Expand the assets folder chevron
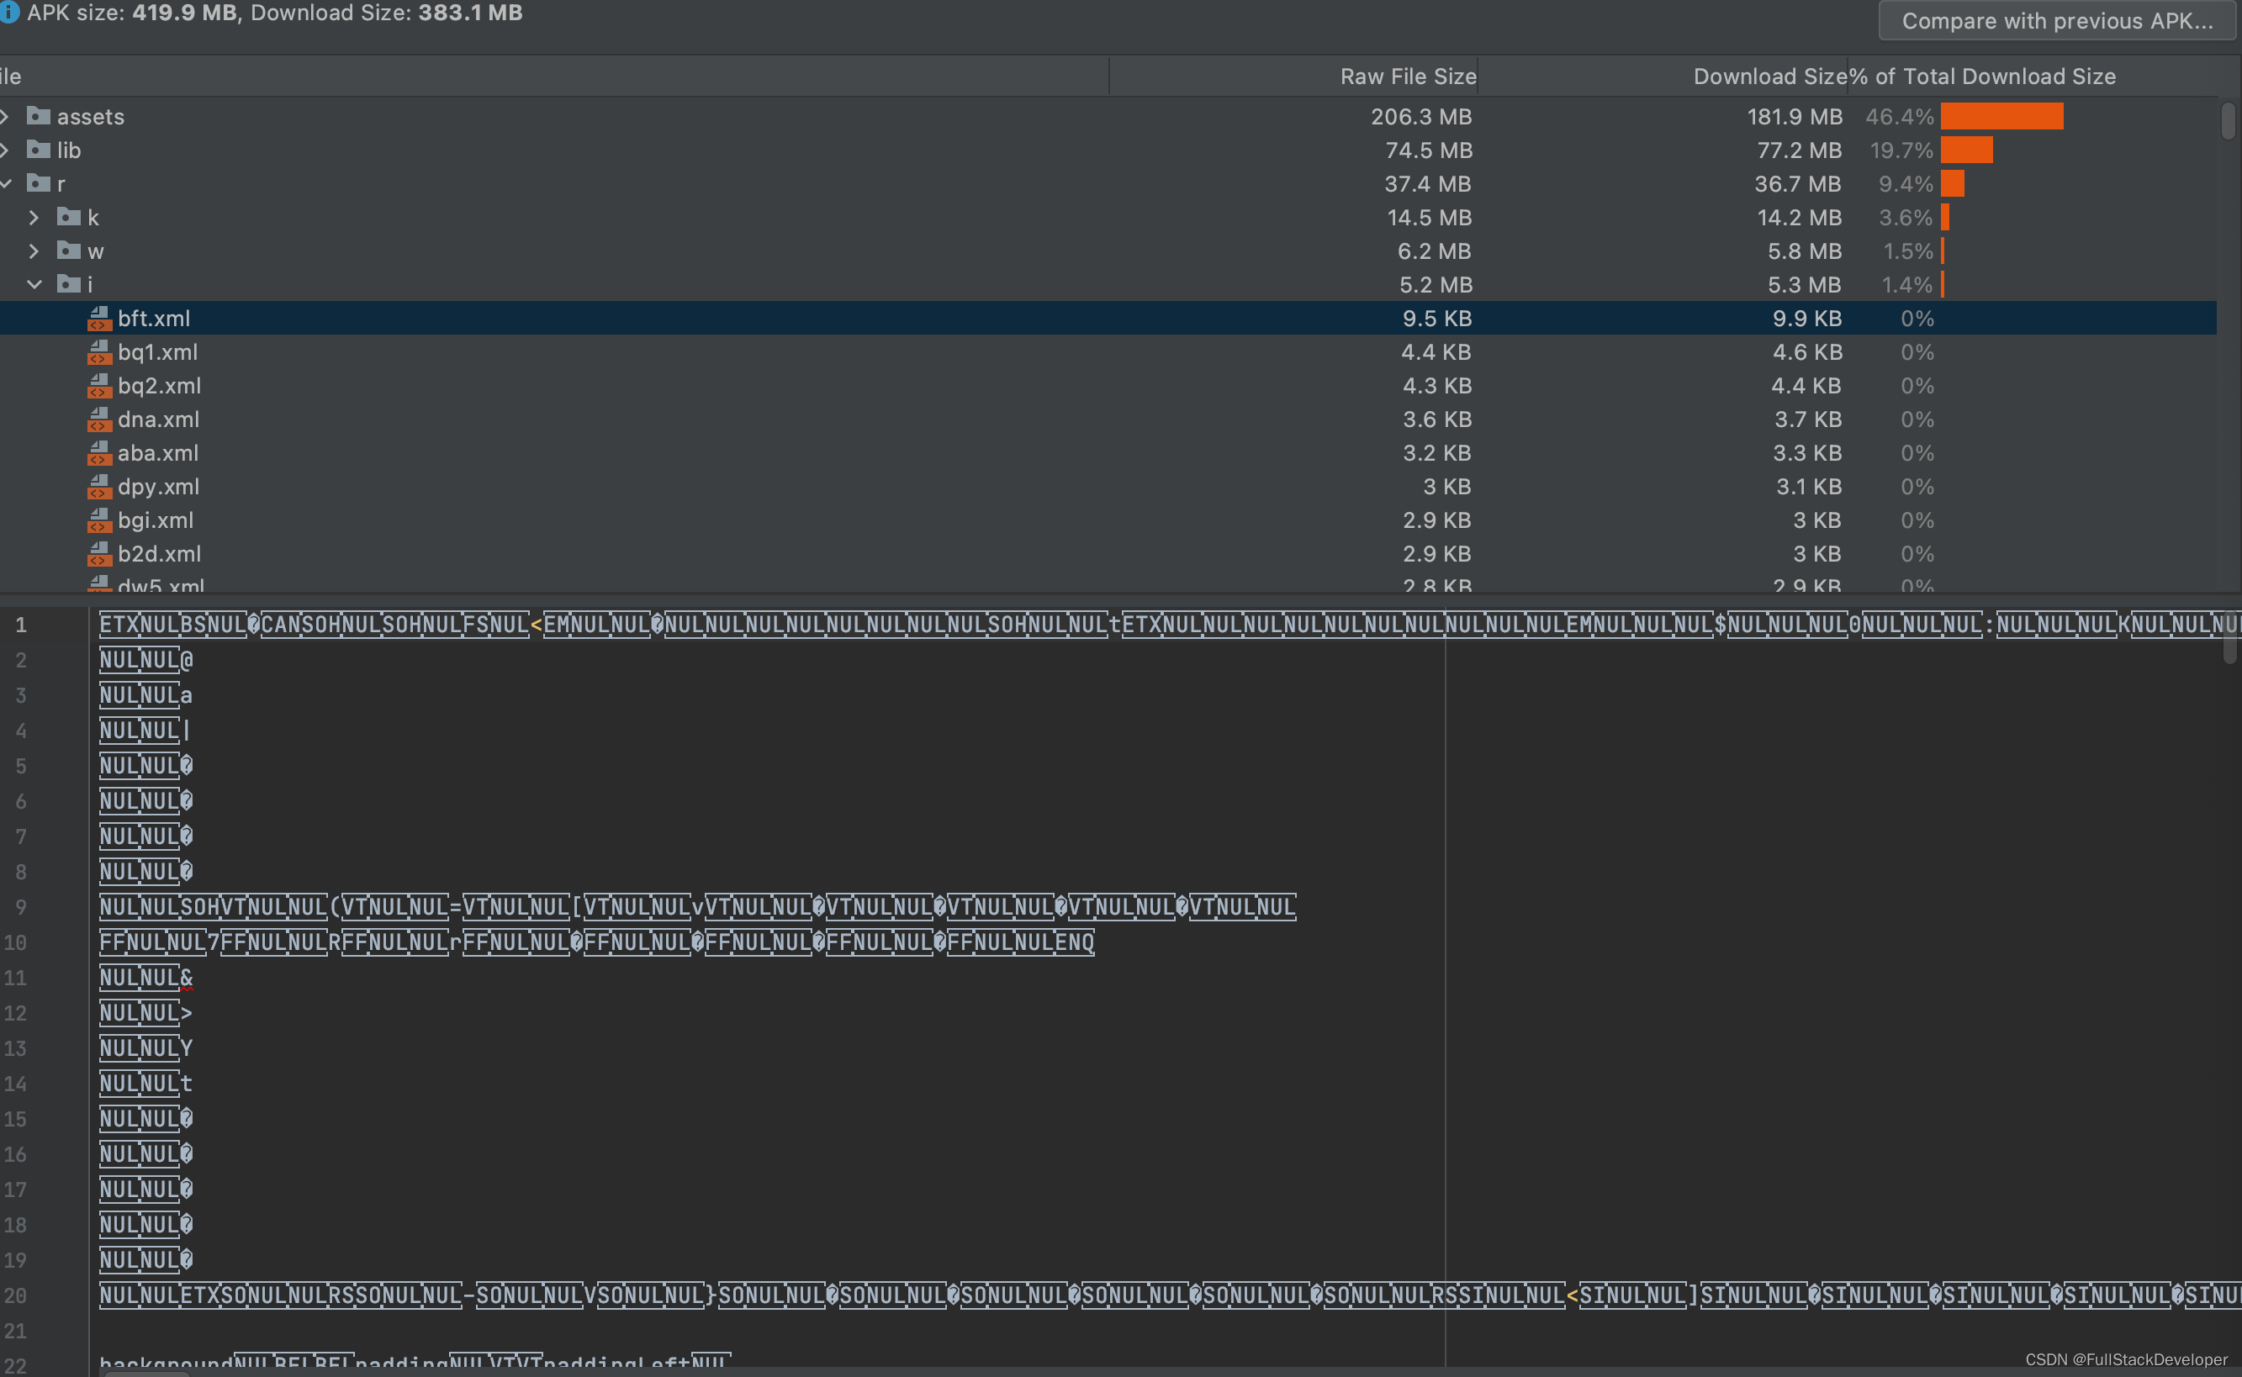Viewport: 2242px width, 1377px height. 5,117
